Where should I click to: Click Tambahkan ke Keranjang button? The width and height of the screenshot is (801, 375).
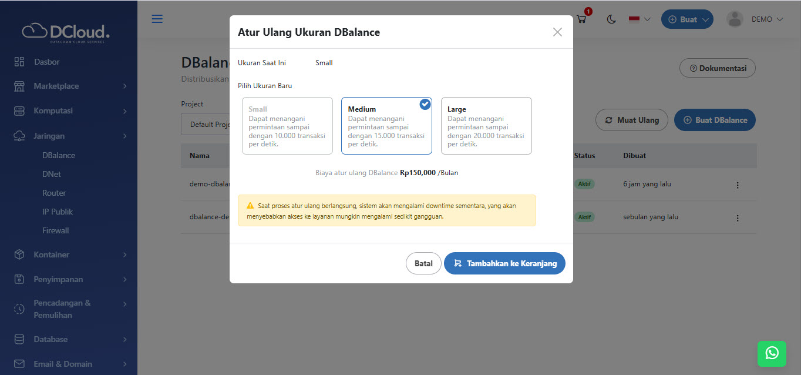(x=504, y=263)
